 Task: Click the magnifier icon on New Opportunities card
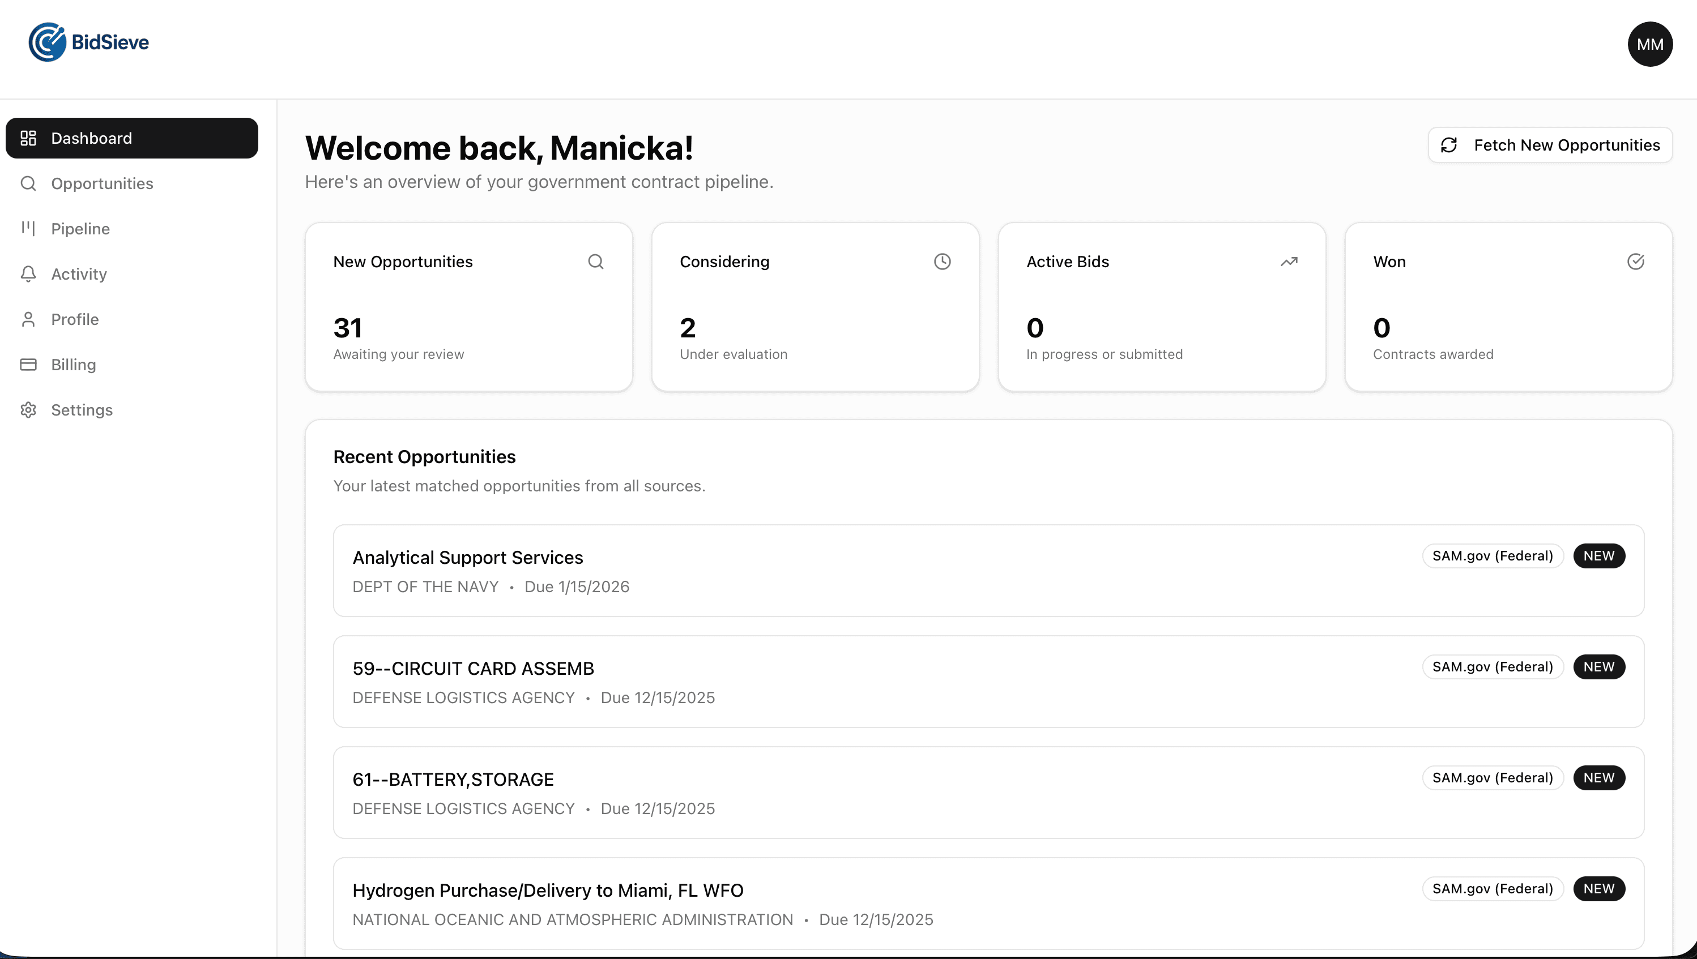click(596, 262)
